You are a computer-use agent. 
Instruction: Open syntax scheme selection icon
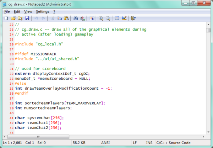pyautogui.click(x=117, y=18)
